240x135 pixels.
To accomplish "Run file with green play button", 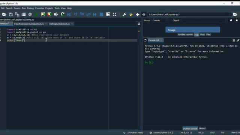I will 36,14.
